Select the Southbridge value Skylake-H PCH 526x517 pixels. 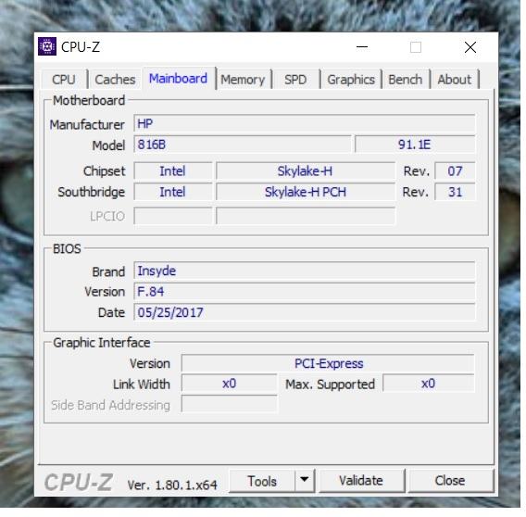(306, 192)
